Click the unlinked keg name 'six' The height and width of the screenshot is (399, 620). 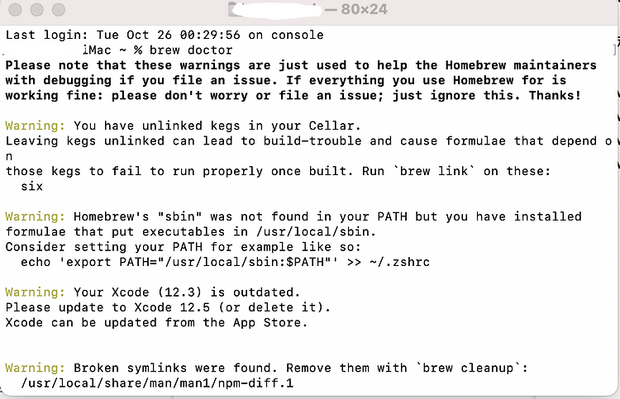point(31,186)
